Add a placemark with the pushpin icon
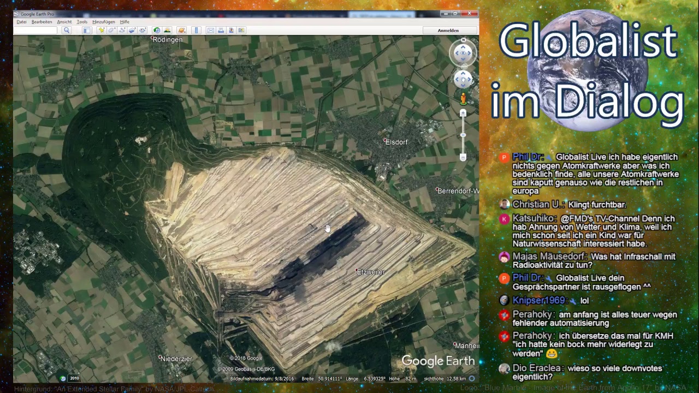The image size is (699, 393). 101,30
